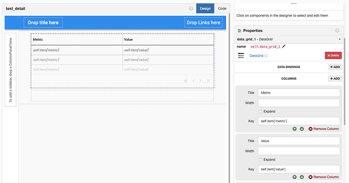Edit the Metric column Key field
Viewport: 349px width, 183px height.
click(x=299, y=121)
